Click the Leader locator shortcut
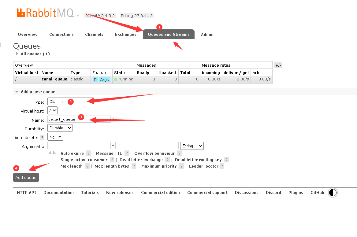The image size is (357, 237). pyautogui.click(x=203, y=166)
